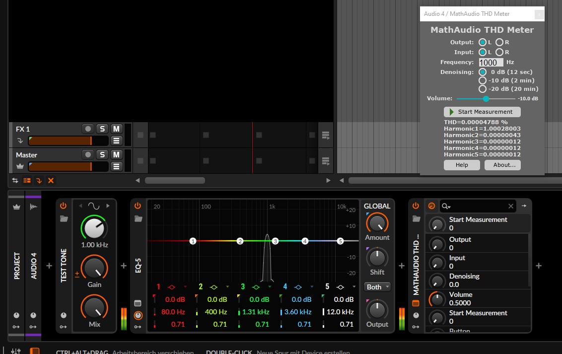This screenshot has height=354, width=562.
Task: Select the PROJECT tab in device panel
Action: [x=16, y=266]
